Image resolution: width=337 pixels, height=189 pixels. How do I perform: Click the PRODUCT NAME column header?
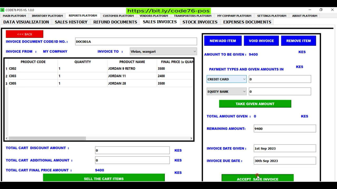click(x=132, y=62)
